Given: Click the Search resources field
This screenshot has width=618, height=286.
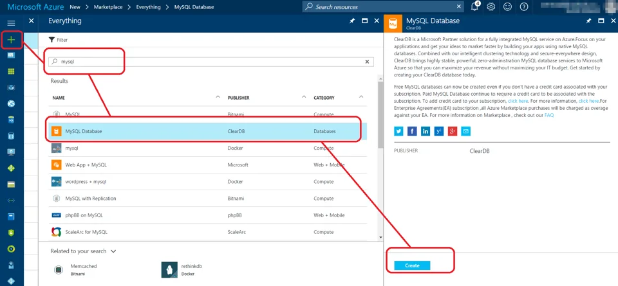Looking at the screenshot, I should 383,6.
